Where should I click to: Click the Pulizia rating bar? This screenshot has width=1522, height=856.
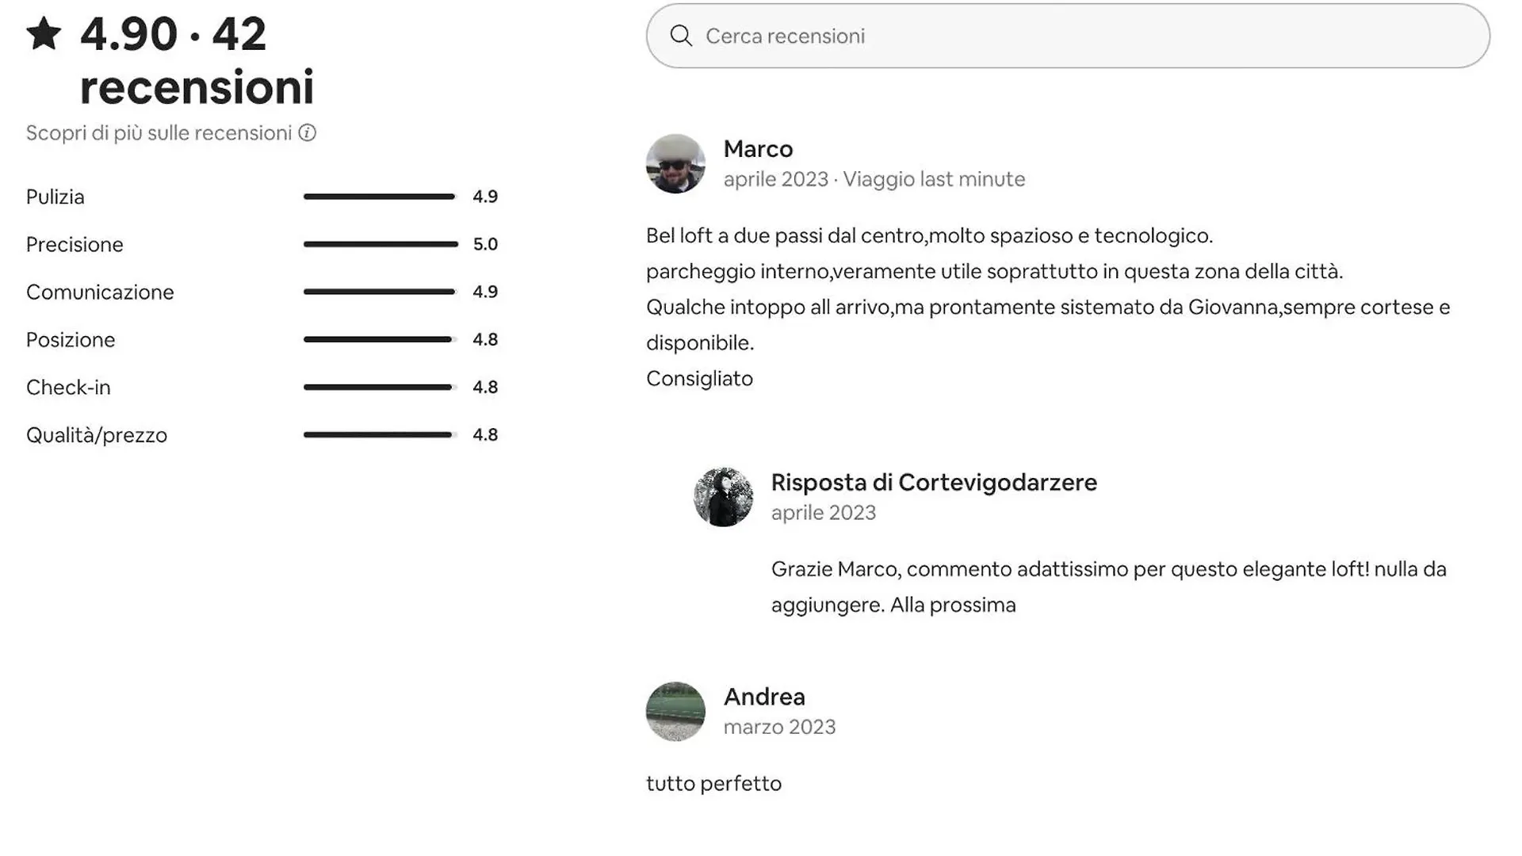(x=380, y=197)
